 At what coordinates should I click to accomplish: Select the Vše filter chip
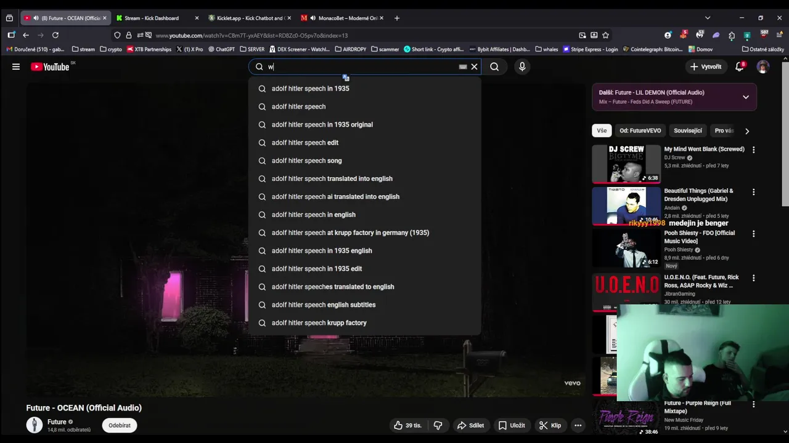602,130
